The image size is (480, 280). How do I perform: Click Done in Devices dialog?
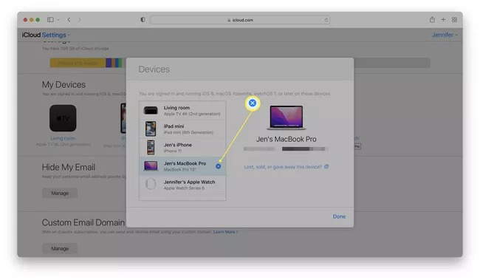pos(339,216)
